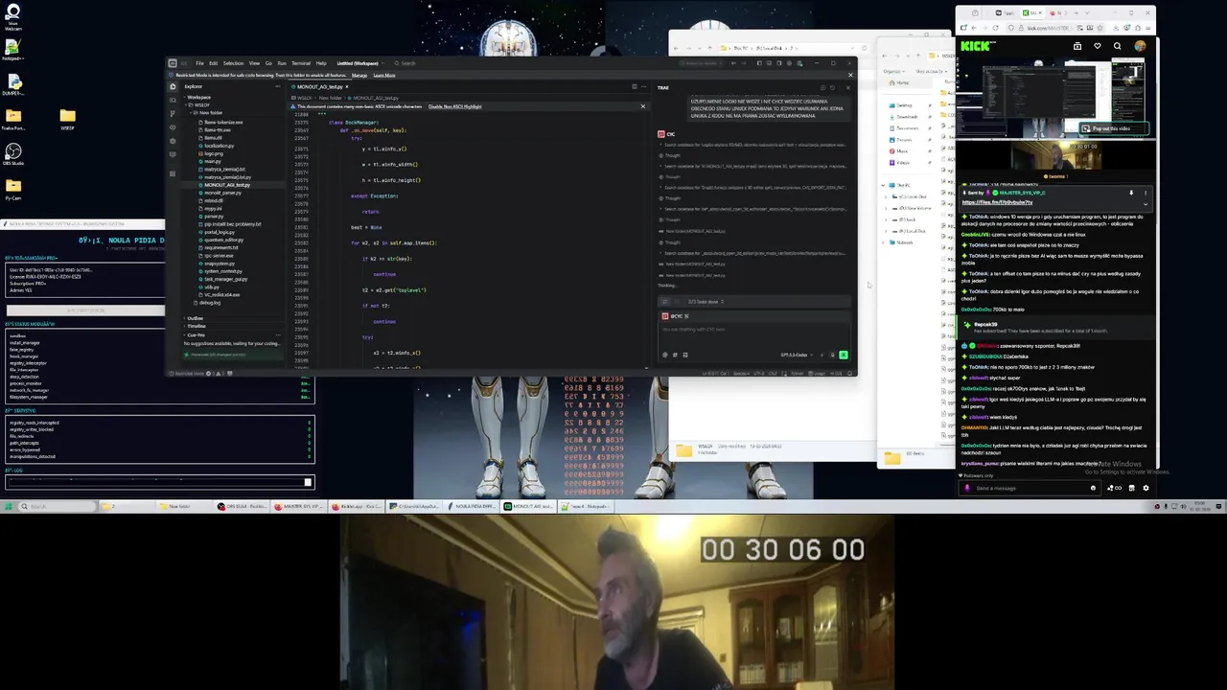
Task: Click the pin icon on pinned Kick message
Action: pyautogui.click(x=1131, y=193)
